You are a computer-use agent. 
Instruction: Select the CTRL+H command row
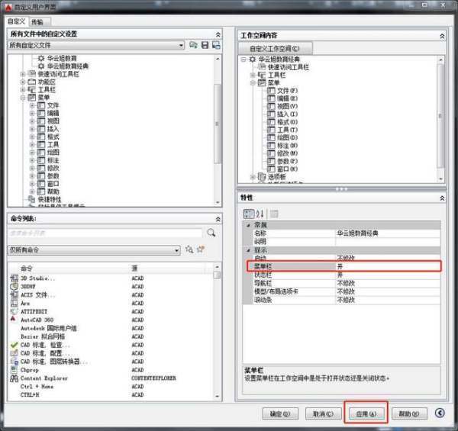click(x=111, y=395)
